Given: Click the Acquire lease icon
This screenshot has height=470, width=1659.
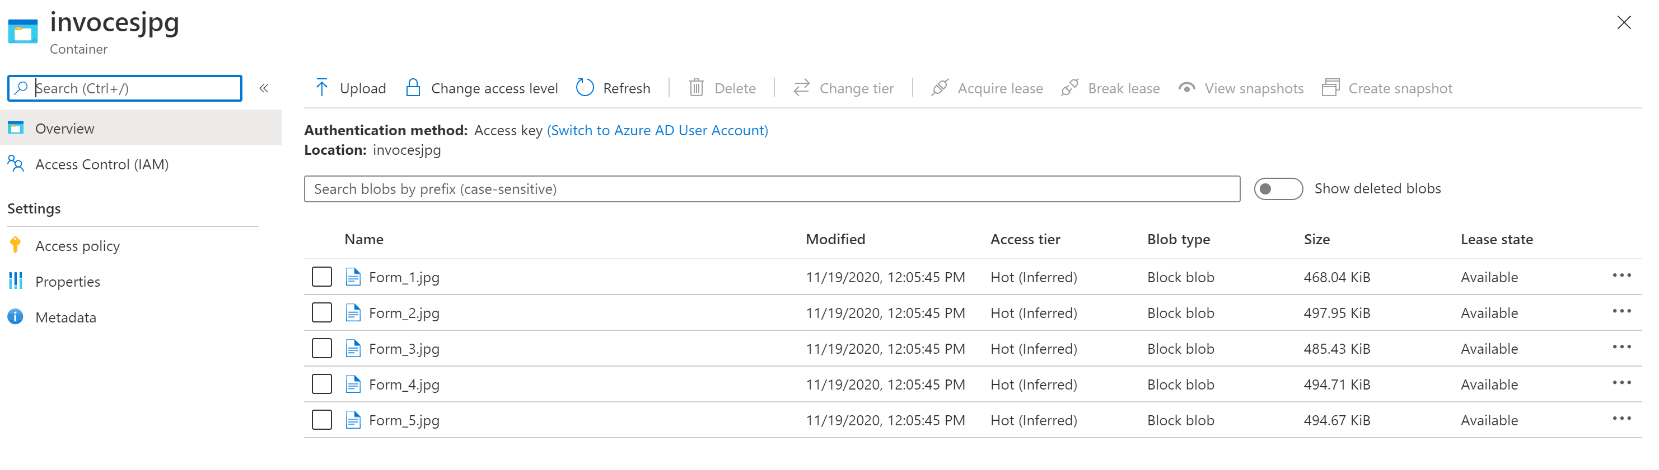Looking at the screenshot, I should [940, 87].
